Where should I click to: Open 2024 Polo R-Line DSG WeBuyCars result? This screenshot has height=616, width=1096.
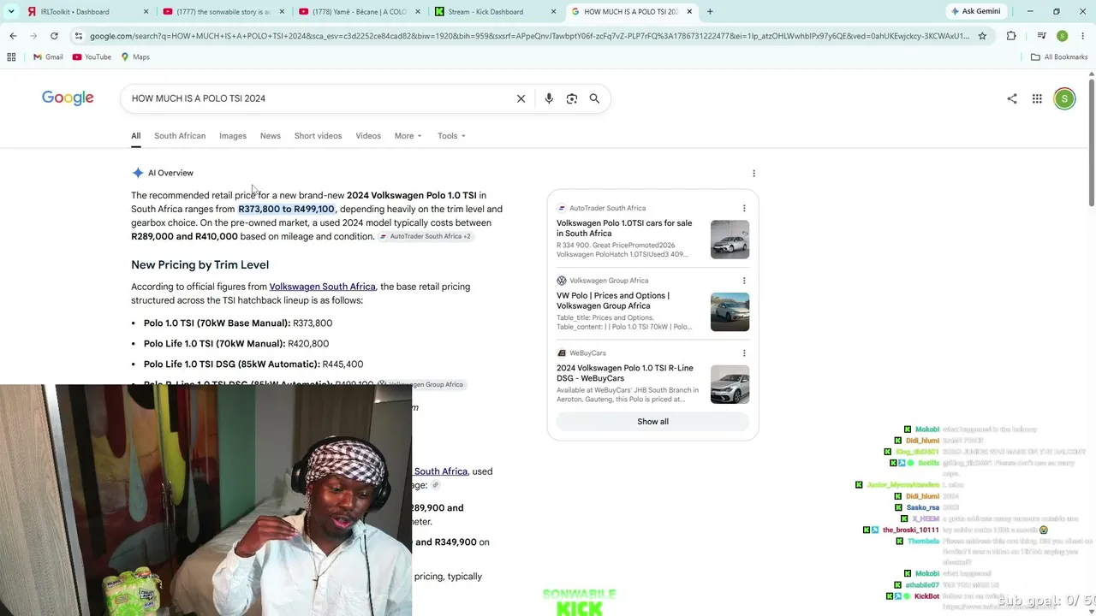(x=625, y=373)
